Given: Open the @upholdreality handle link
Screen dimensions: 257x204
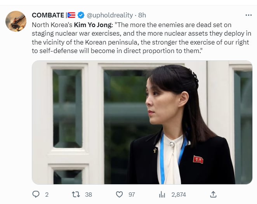Looking at the screenshot, I should (109, 15).
